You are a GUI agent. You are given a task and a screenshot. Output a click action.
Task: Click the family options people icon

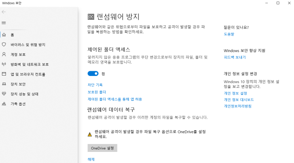click(x=4, y=104)
